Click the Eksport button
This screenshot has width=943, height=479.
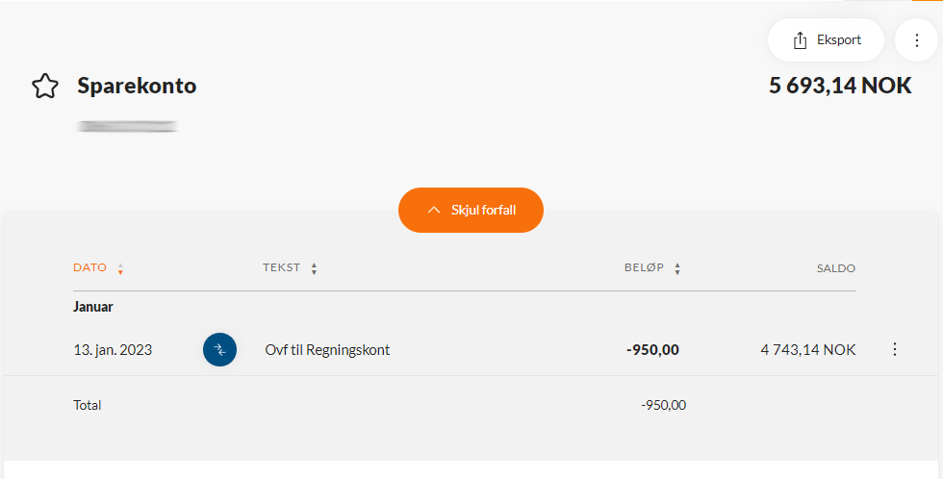point(826,40)
